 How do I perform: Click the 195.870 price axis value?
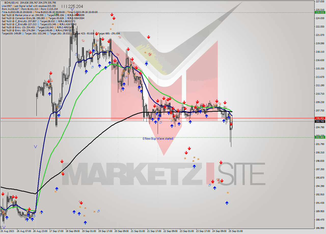(x=320, y=178)
